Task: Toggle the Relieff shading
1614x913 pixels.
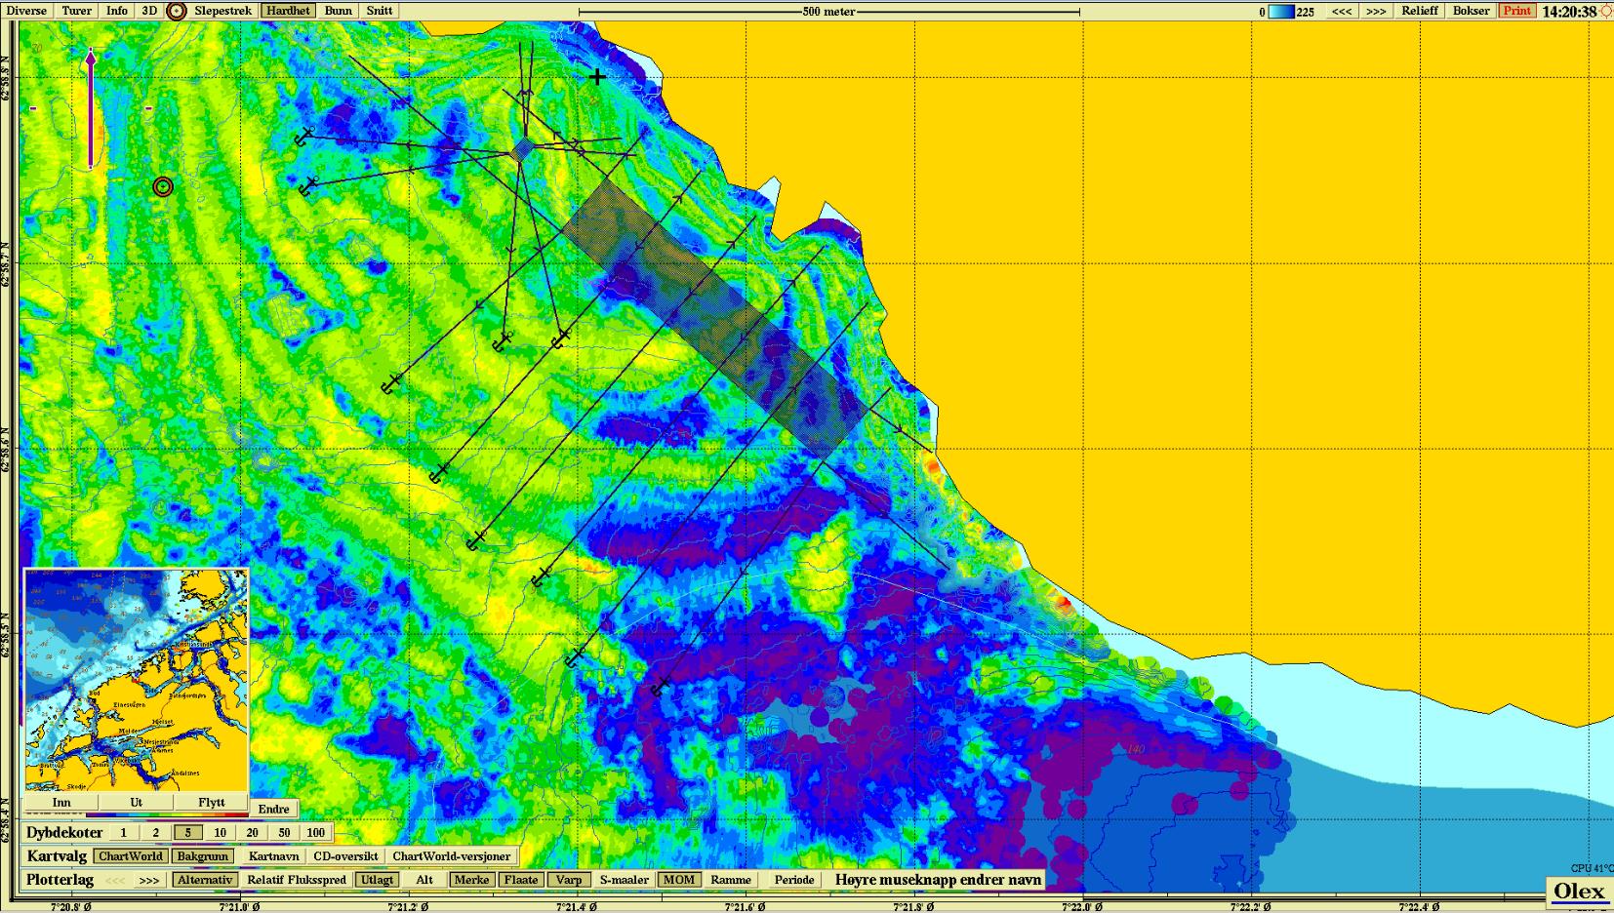Action: (1420, 11)
